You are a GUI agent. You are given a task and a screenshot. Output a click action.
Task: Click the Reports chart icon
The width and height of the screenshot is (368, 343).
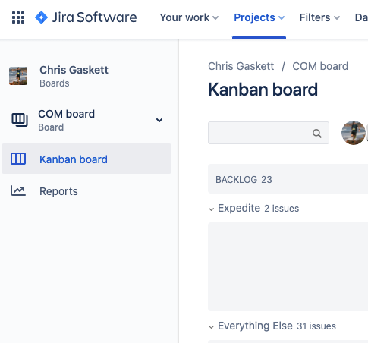click(18, 190)
